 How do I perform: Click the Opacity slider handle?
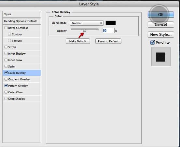coord(85,30)
